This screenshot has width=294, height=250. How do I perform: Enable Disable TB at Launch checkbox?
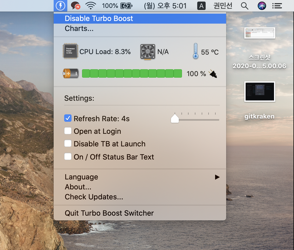[x=68, y=143]
